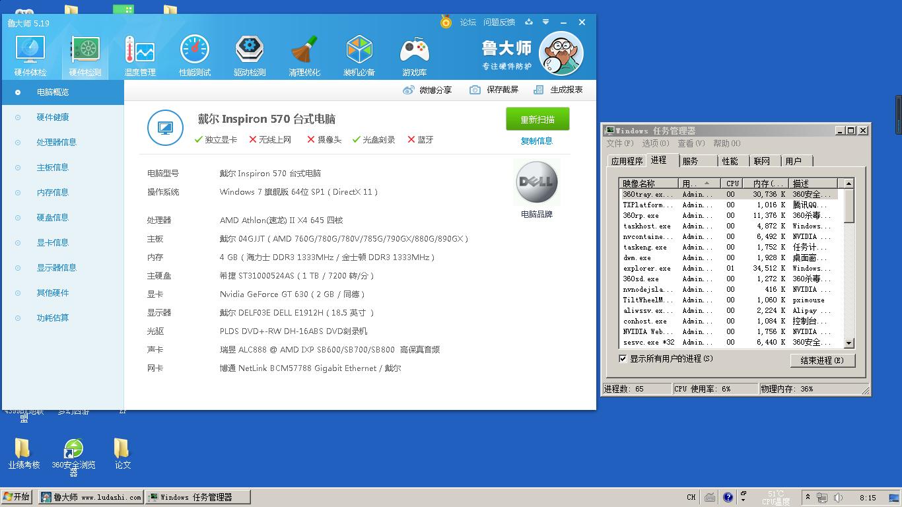The height and width of the screenshot is (507, 902).
Task: Open the 开始 Start button
Action: point(17,497)
